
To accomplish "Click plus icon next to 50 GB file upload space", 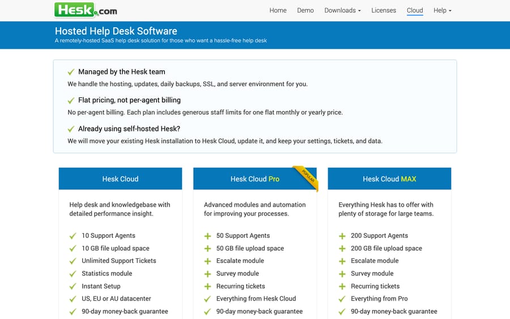I will (x=207, y=249).
